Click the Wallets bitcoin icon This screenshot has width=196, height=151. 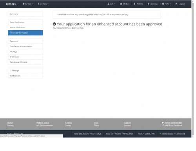point(135,4)
